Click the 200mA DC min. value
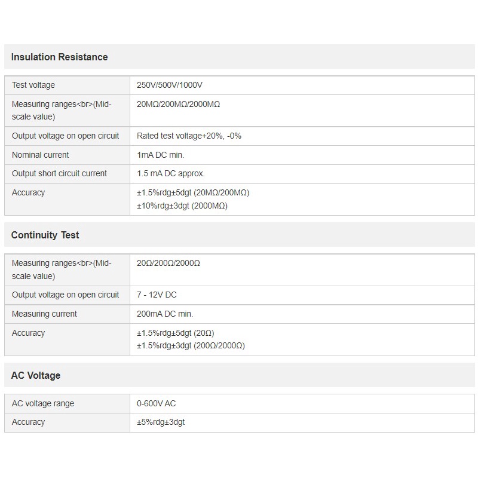Viewport: 478px width, 478px height. coord(165,314)
